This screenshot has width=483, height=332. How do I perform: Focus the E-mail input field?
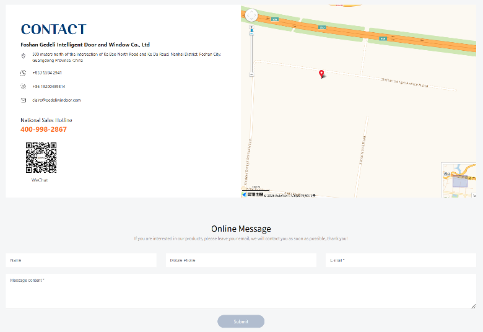401,261
